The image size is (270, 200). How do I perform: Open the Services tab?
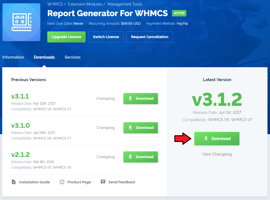coord(73,57)
